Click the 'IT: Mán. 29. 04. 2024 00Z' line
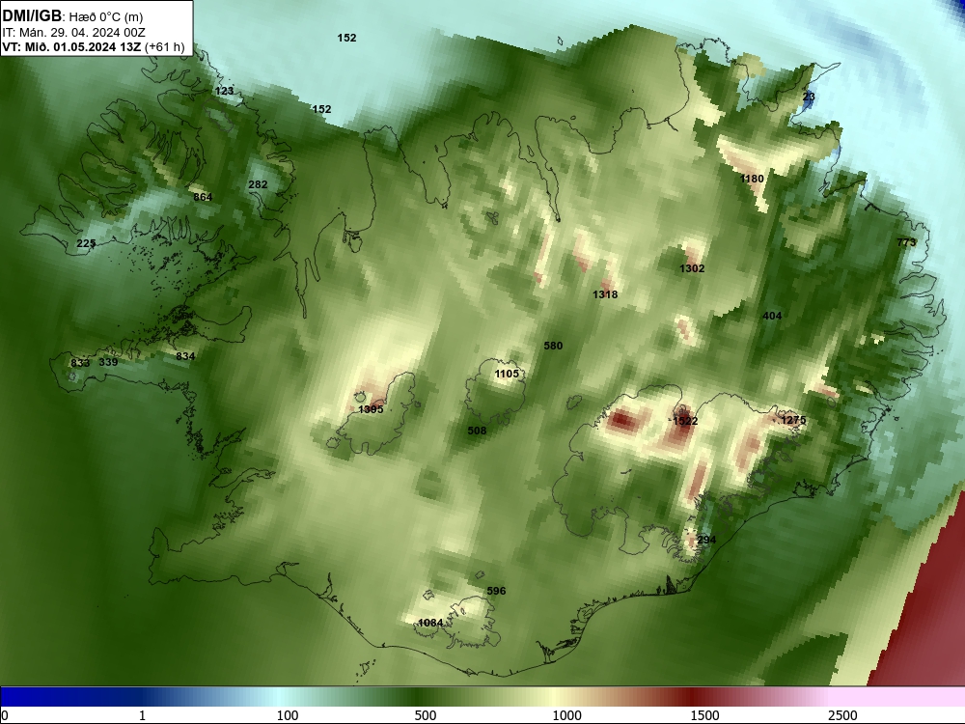This screenshot has height=724, width=965. [x=74, y=33]
